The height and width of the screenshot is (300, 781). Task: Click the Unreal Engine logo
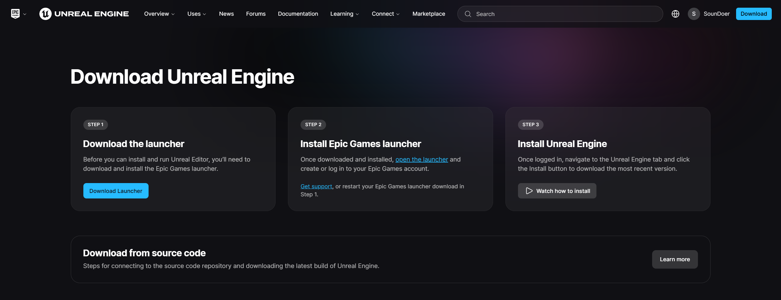(x=84, y=14)
